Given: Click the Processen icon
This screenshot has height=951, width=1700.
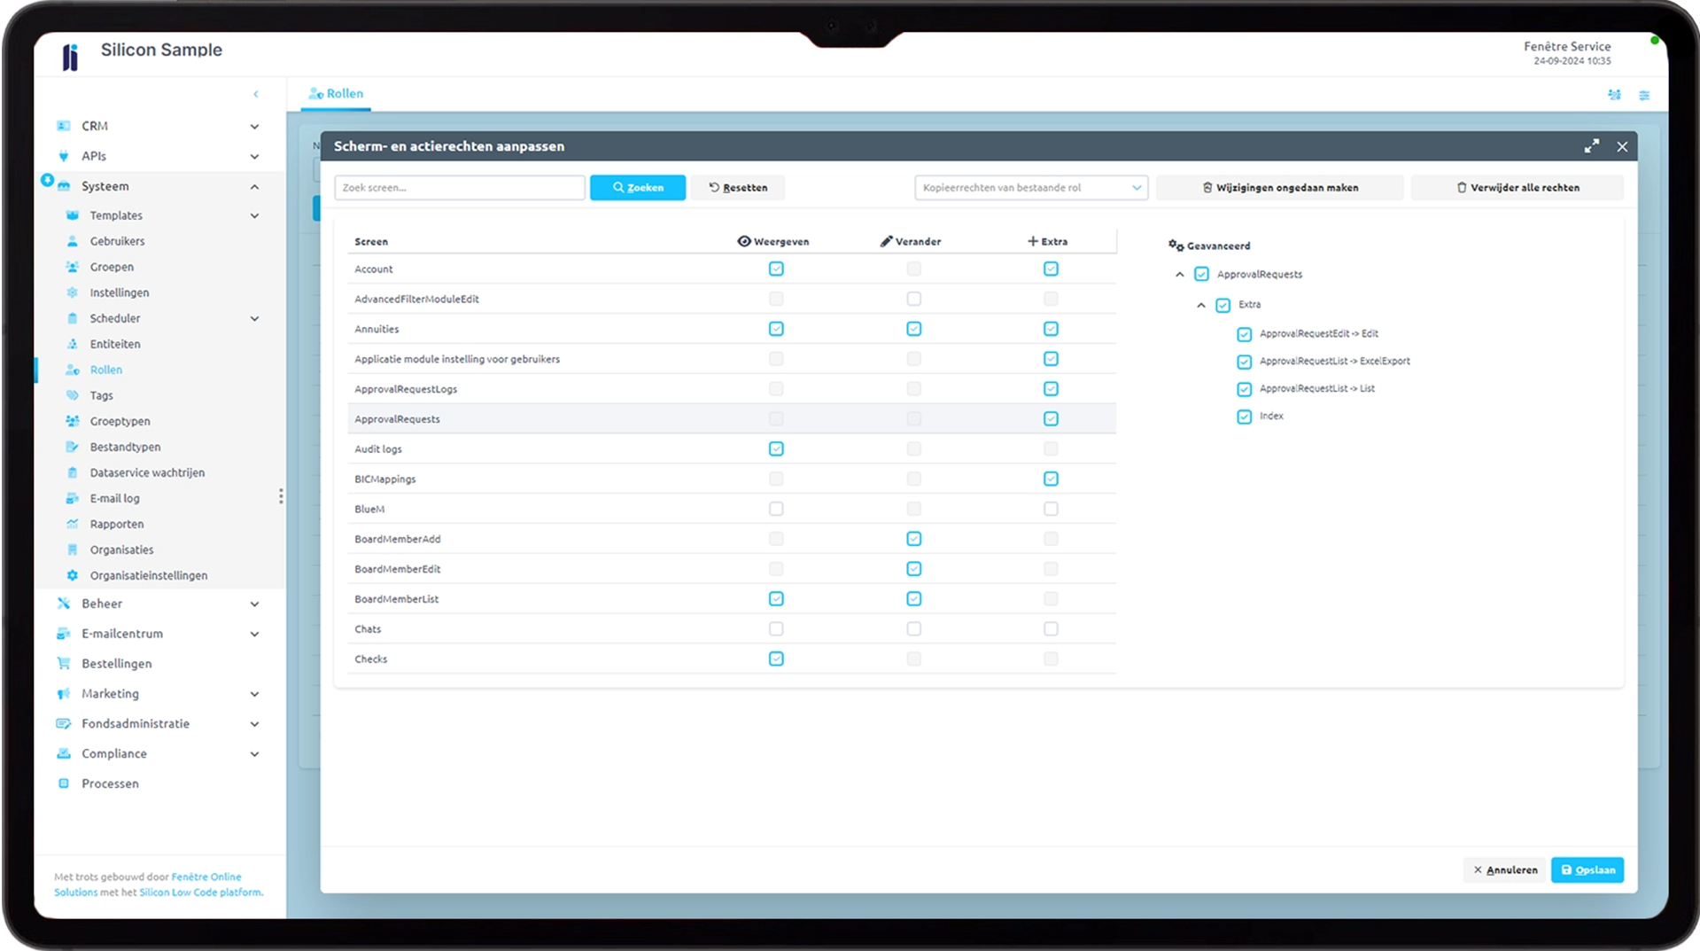Looking at the screenshot, I should click(64, 783).
